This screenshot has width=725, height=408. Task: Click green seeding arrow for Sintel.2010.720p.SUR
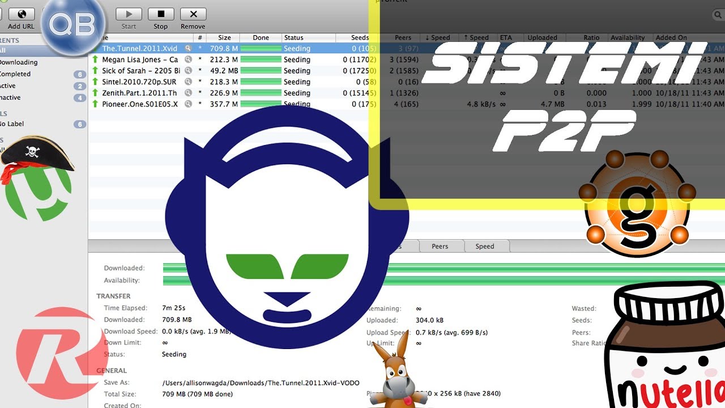coord(95,82)
